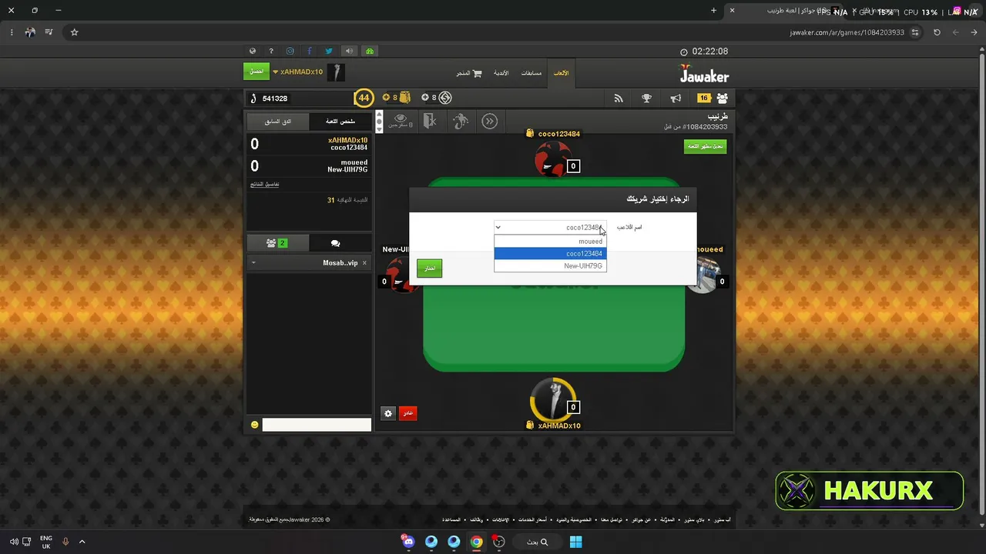
Task: Open the friends list with 16 badge
Action: 713,98
